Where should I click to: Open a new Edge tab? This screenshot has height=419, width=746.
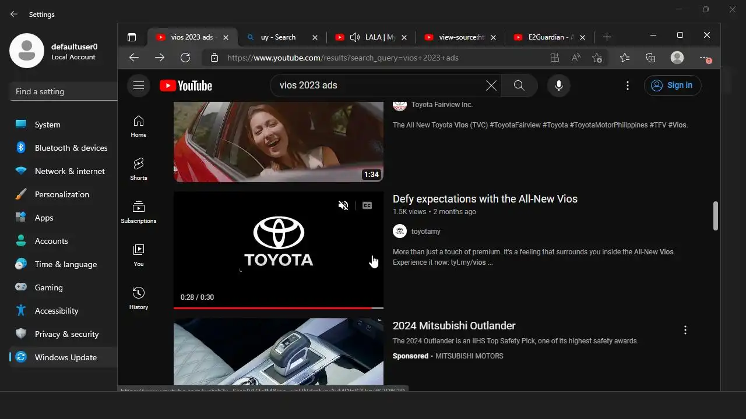pyautogui.click(x=607, y=37)
